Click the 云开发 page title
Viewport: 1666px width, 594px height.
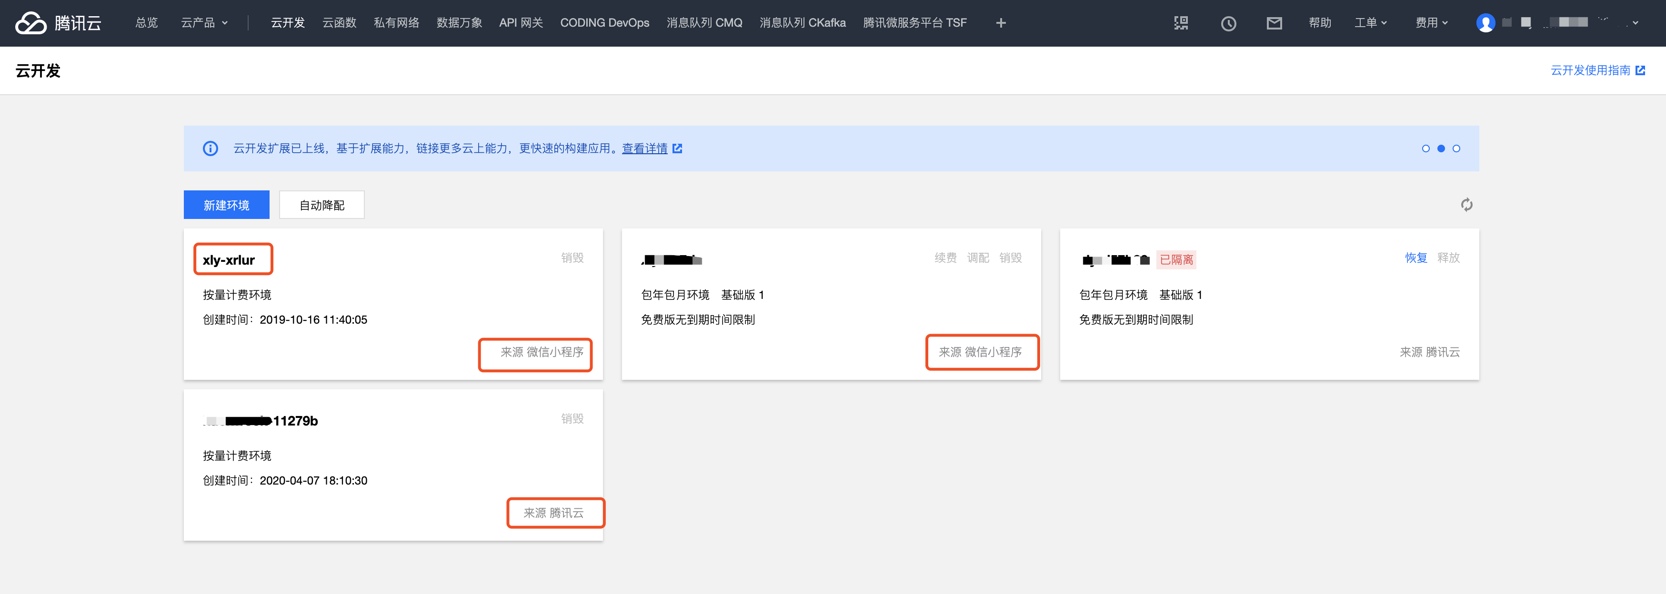(38, 71)
